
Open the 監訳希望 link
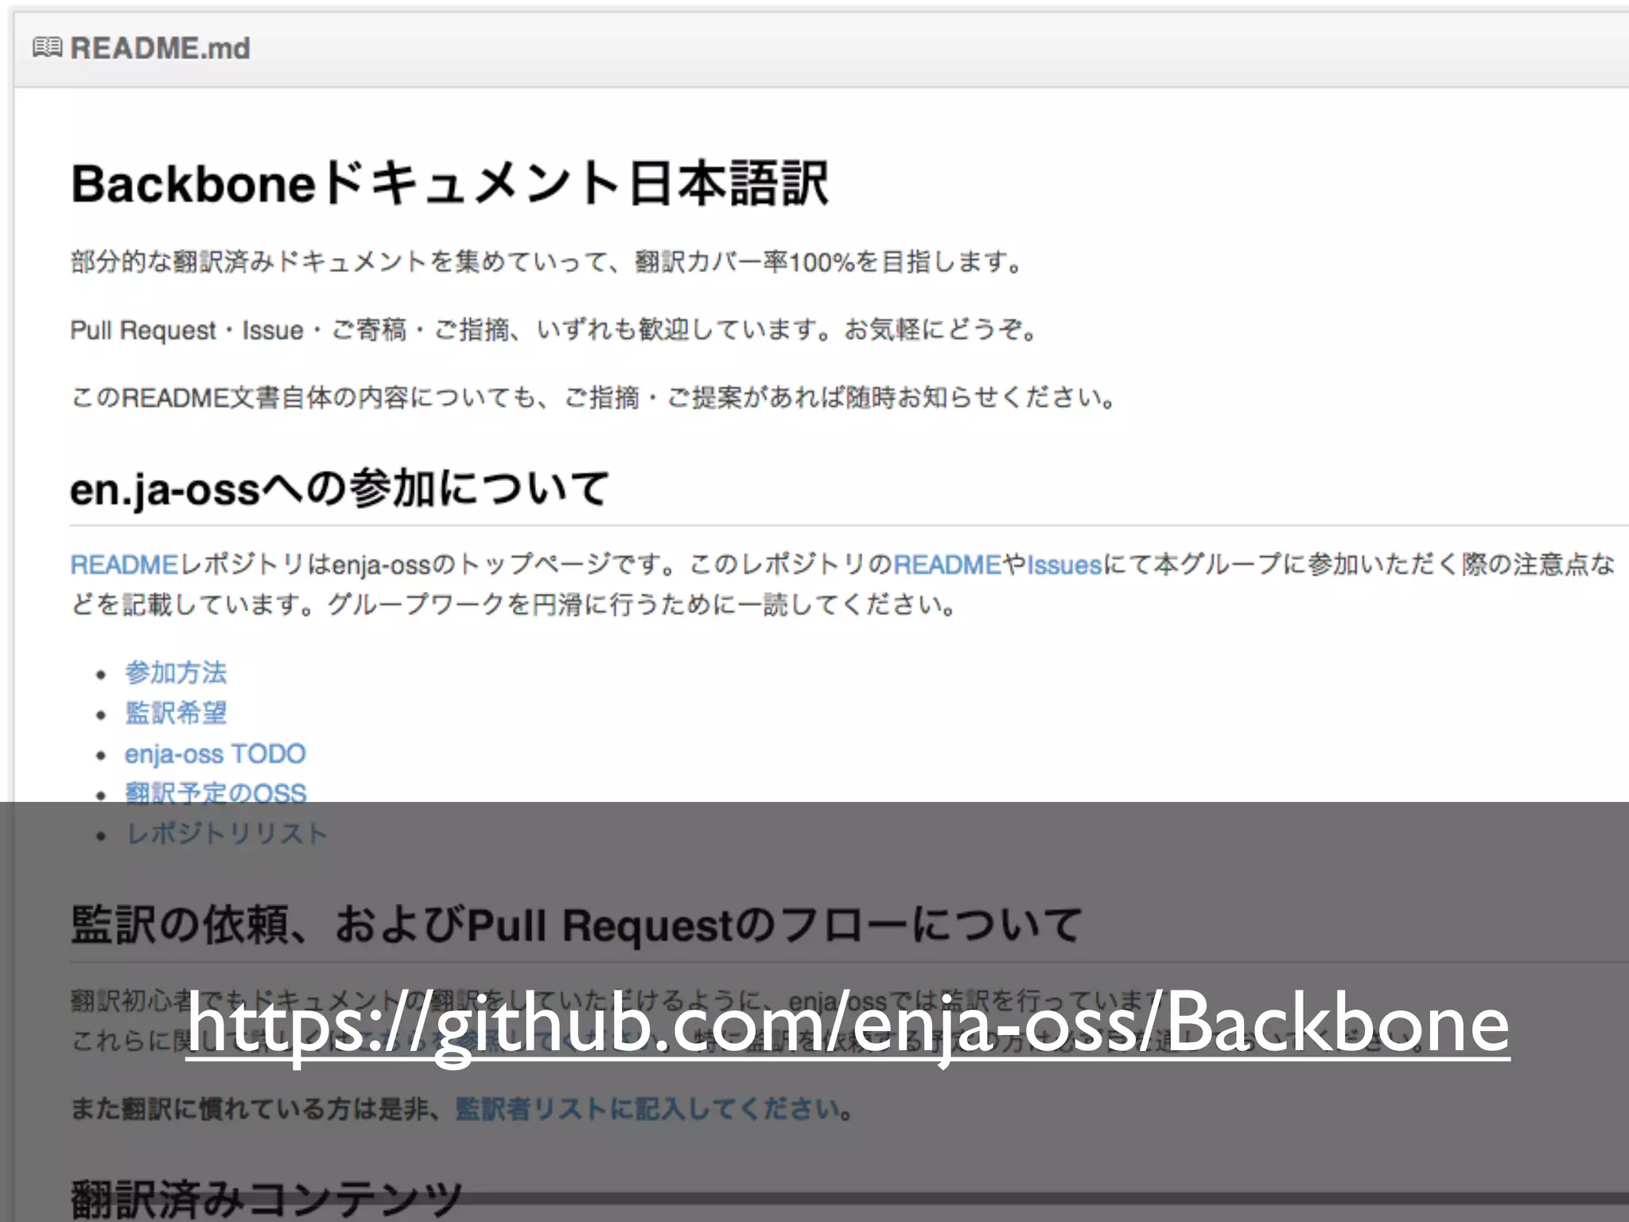[x=176, y=713]
